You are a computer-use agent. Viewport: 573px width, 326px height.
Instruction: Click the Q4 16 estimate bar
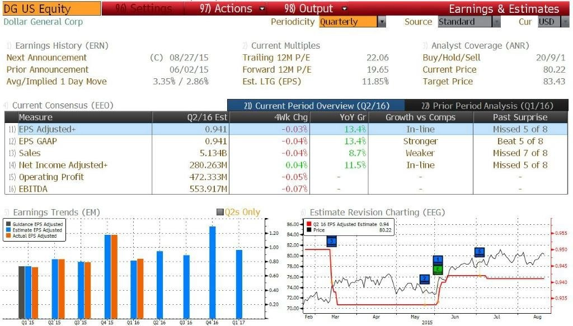(x=212, y=272)
